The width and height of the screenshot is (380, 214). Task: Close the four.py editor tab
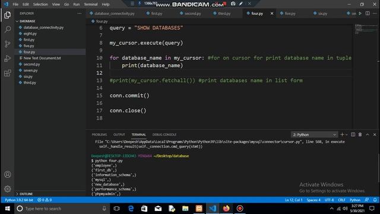tap(272, 13)
